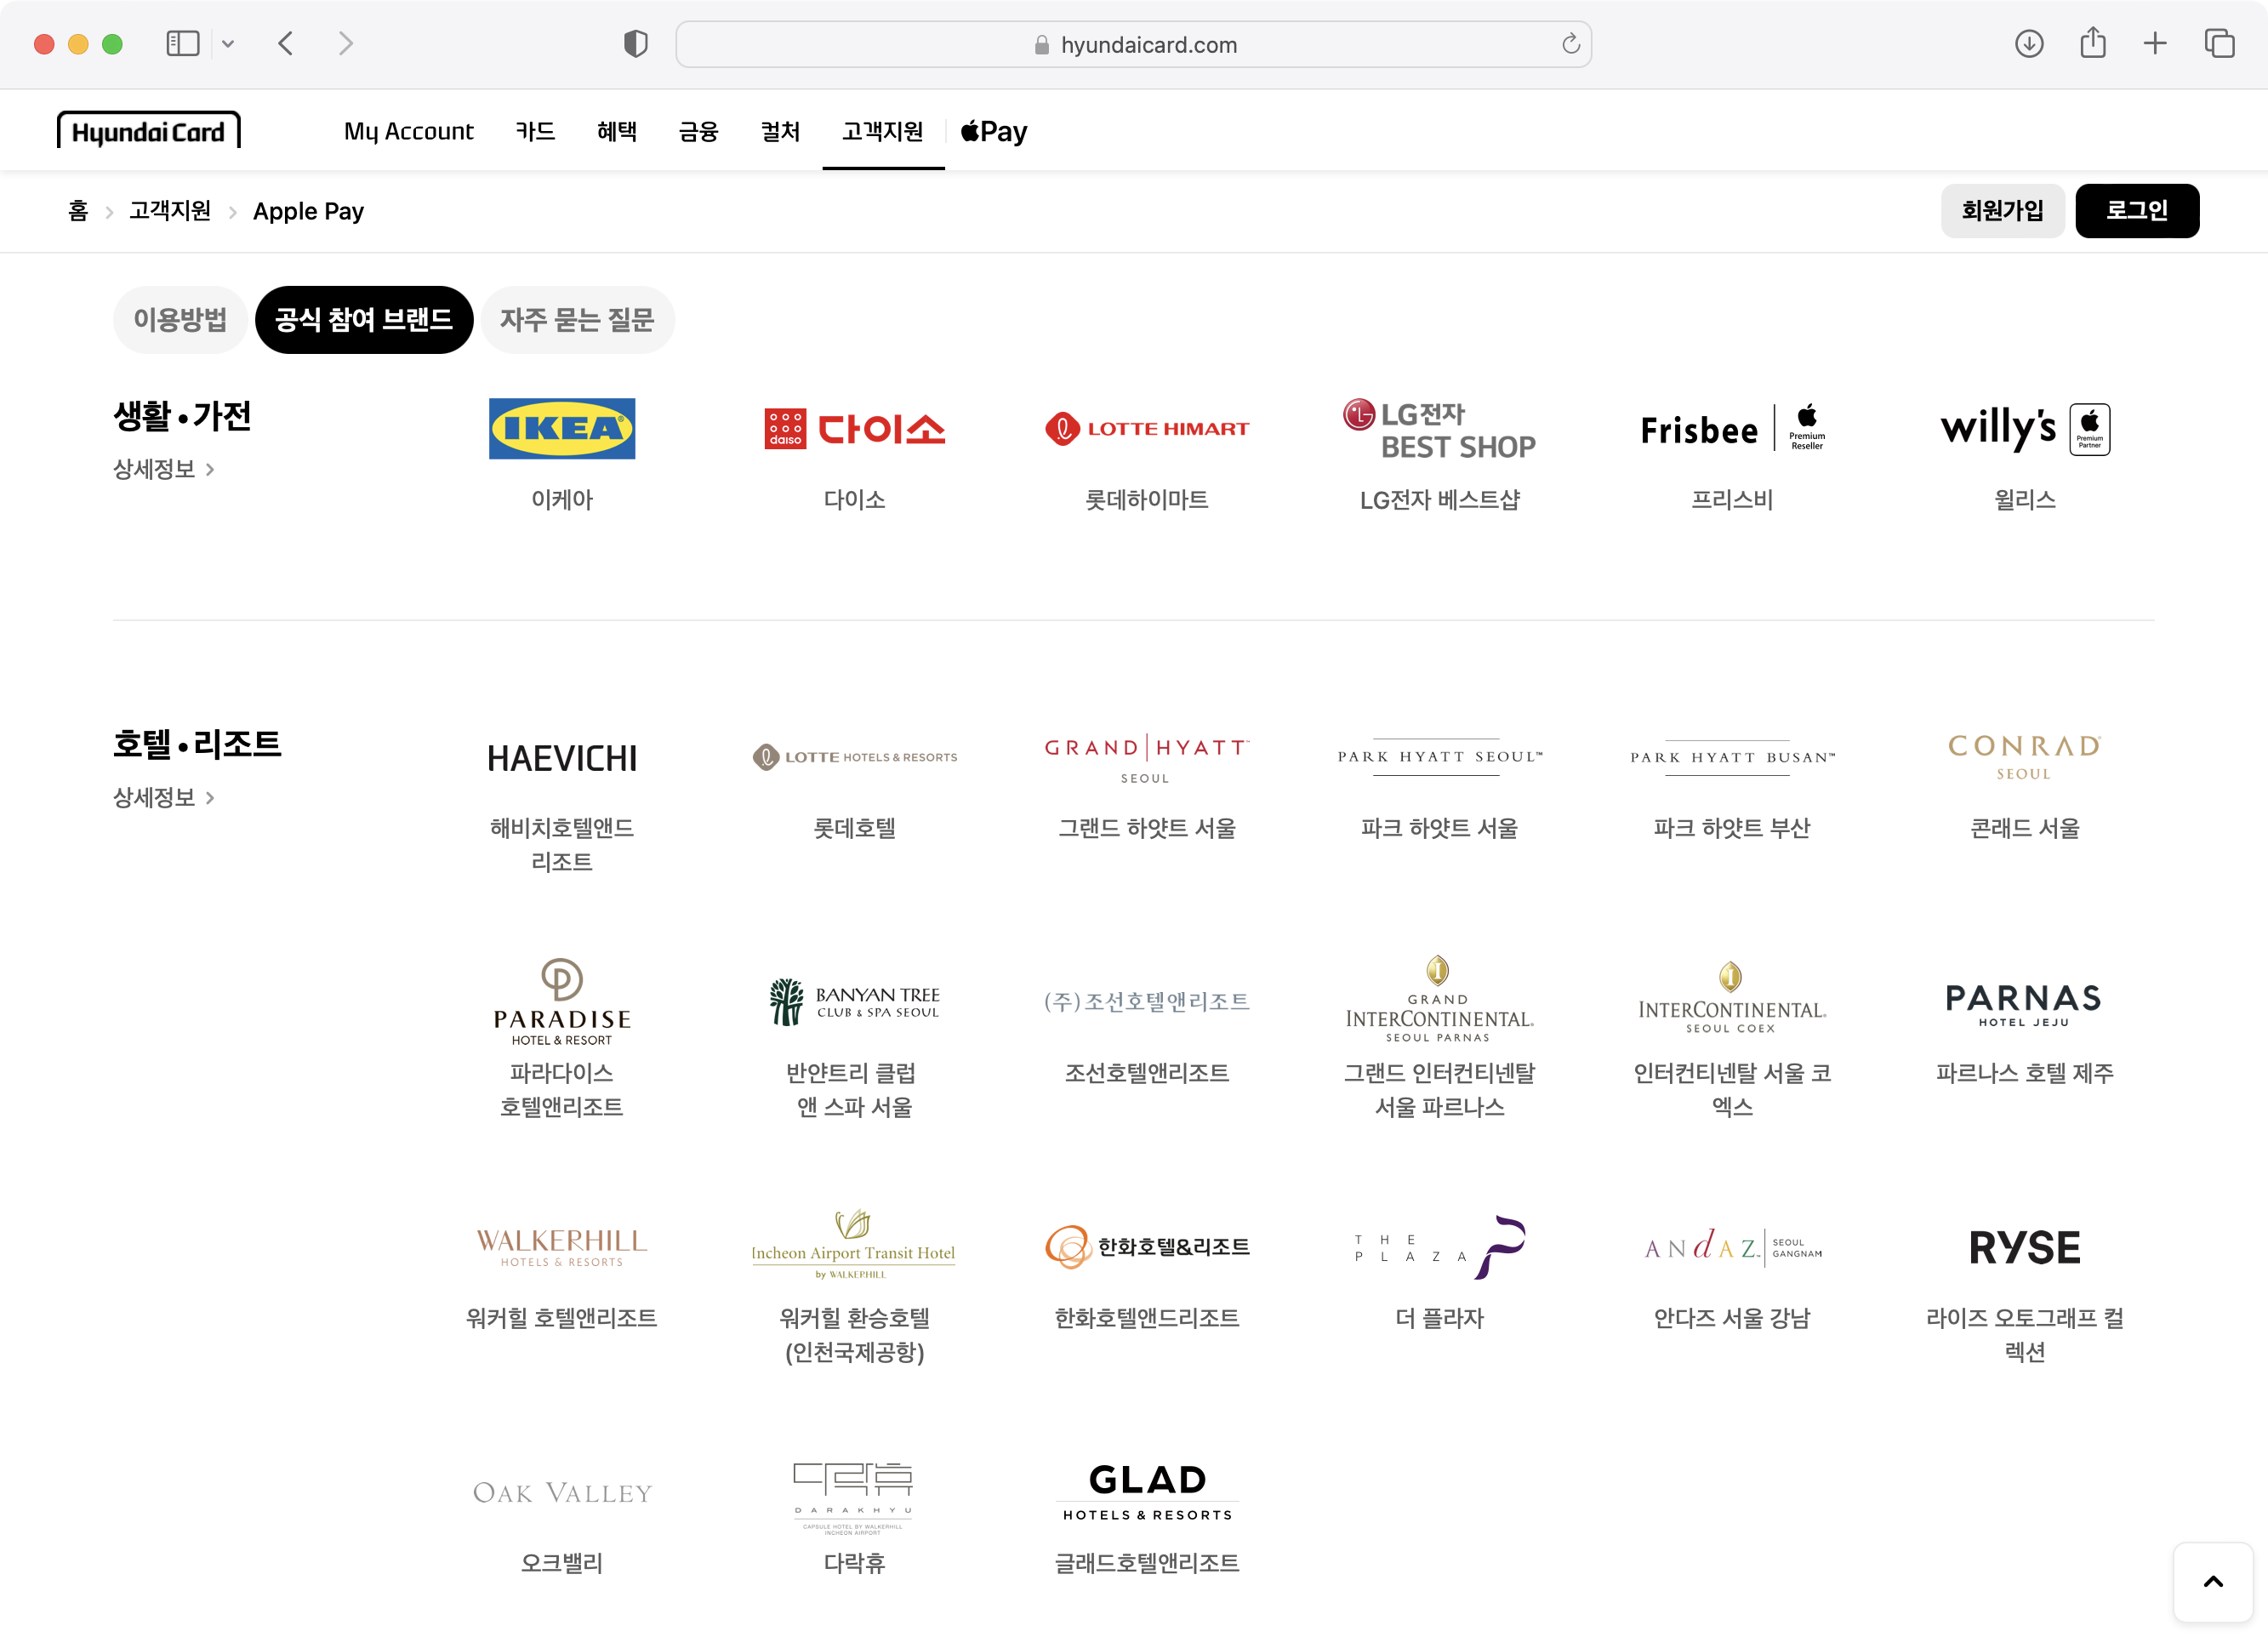The height and width of the screenshot is (1637, 2268).
Task: Click the Park Hyatt Busan logo
Action: coord(1732,756)
